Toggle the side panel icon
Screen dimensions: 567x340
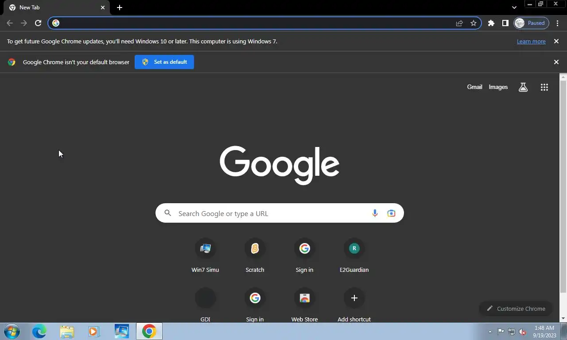[505, 23]
